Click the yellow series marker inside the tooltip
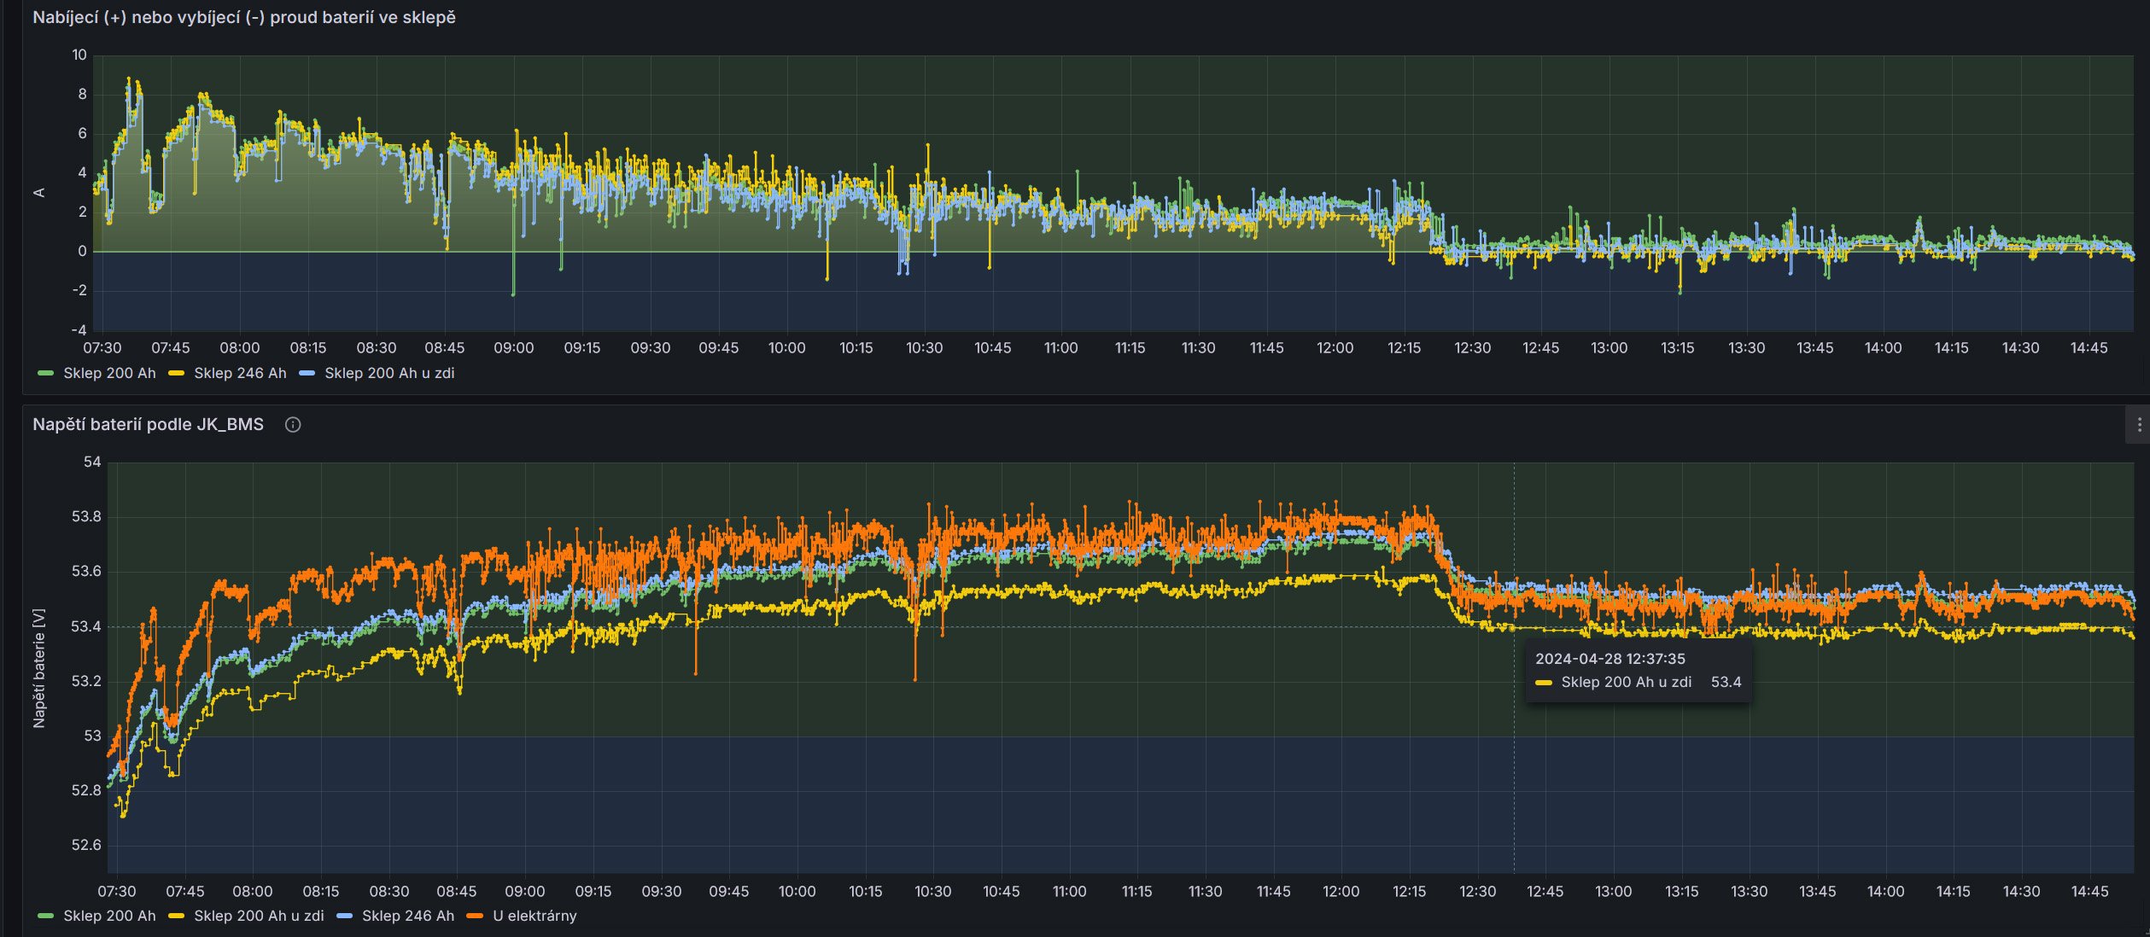This screenshot has width=2150, height=937. (1544, 683)
